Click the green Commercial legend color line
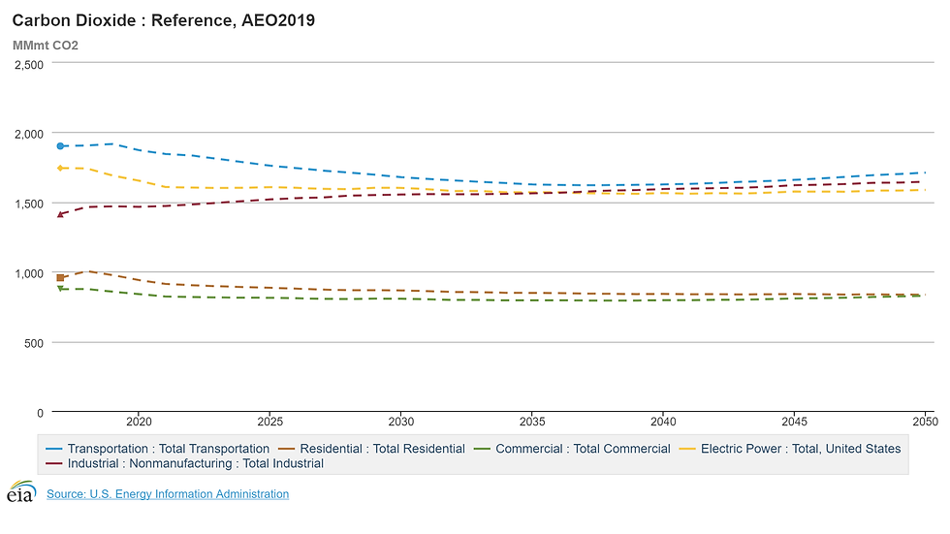 (x=482, y=449)
